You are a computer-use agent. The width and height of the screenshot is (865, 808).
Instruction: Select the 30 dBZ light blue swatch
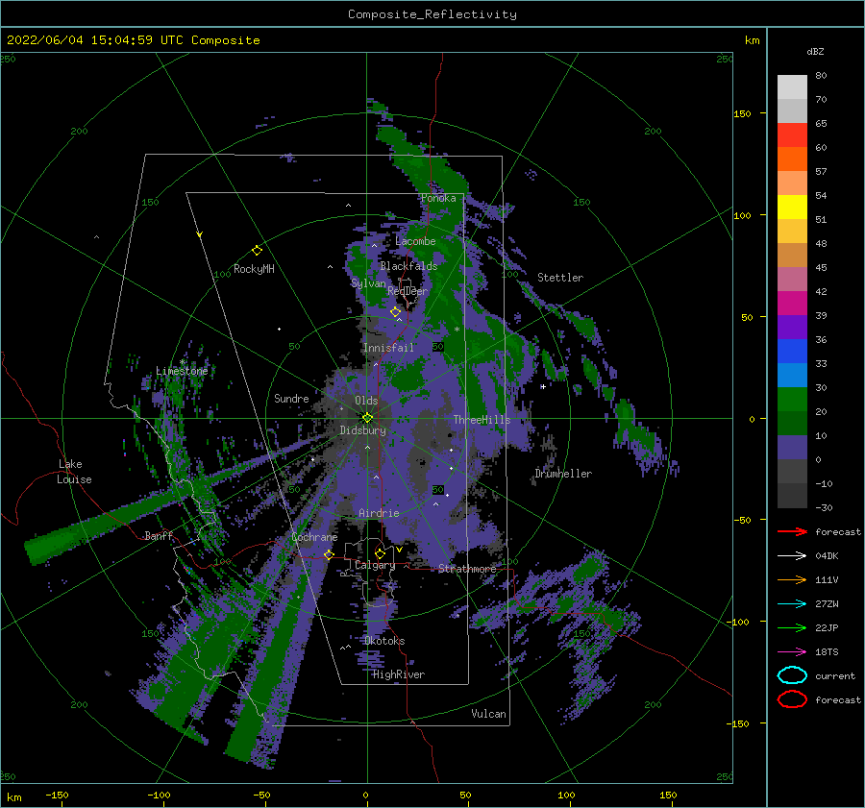pyautogui.click(x=792, y=375)
